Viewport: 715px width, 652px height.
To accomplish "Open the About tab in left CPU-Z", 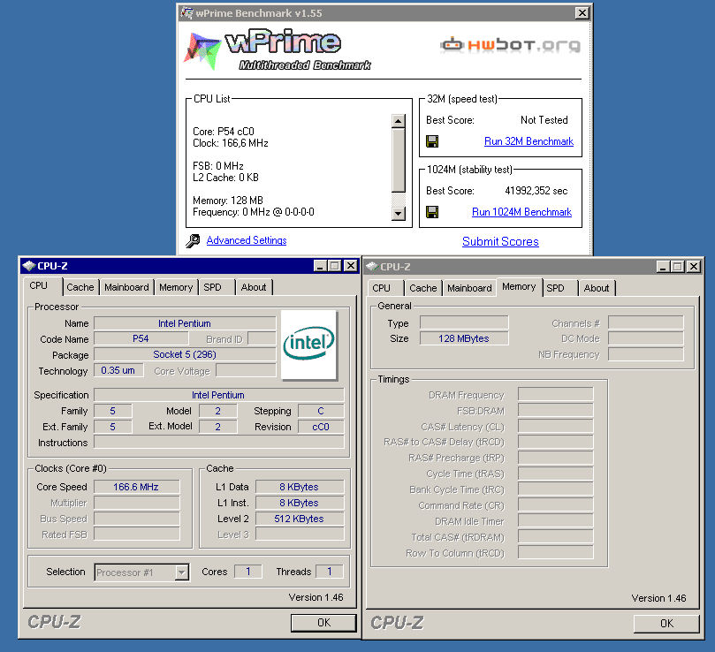I will click(x=254, y=287).
